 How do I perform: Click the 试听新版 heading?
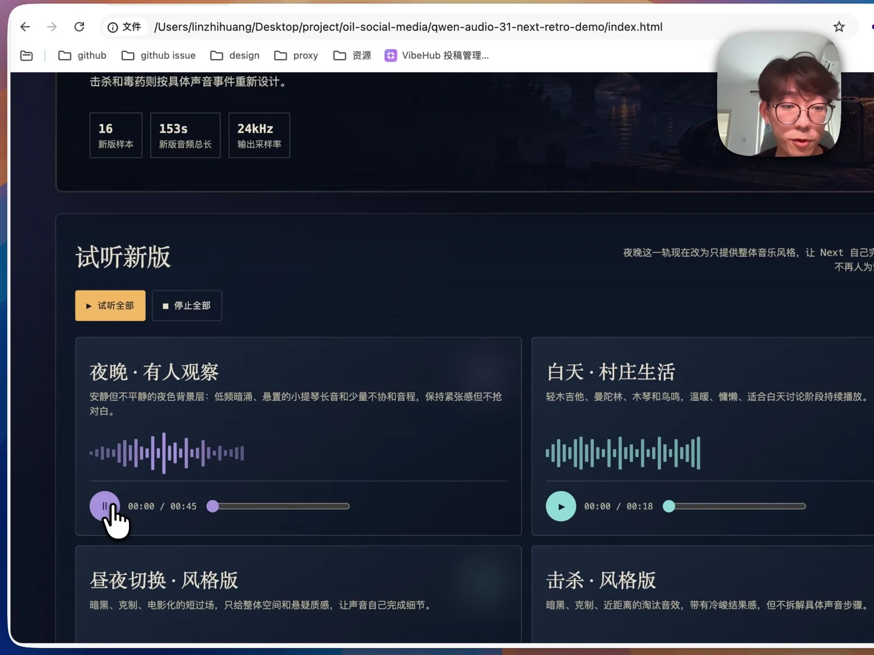123,257
